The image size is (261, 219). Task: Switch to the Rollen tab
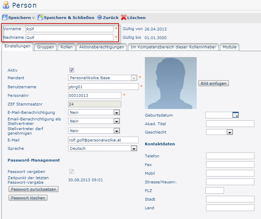[x=67, y=47]
